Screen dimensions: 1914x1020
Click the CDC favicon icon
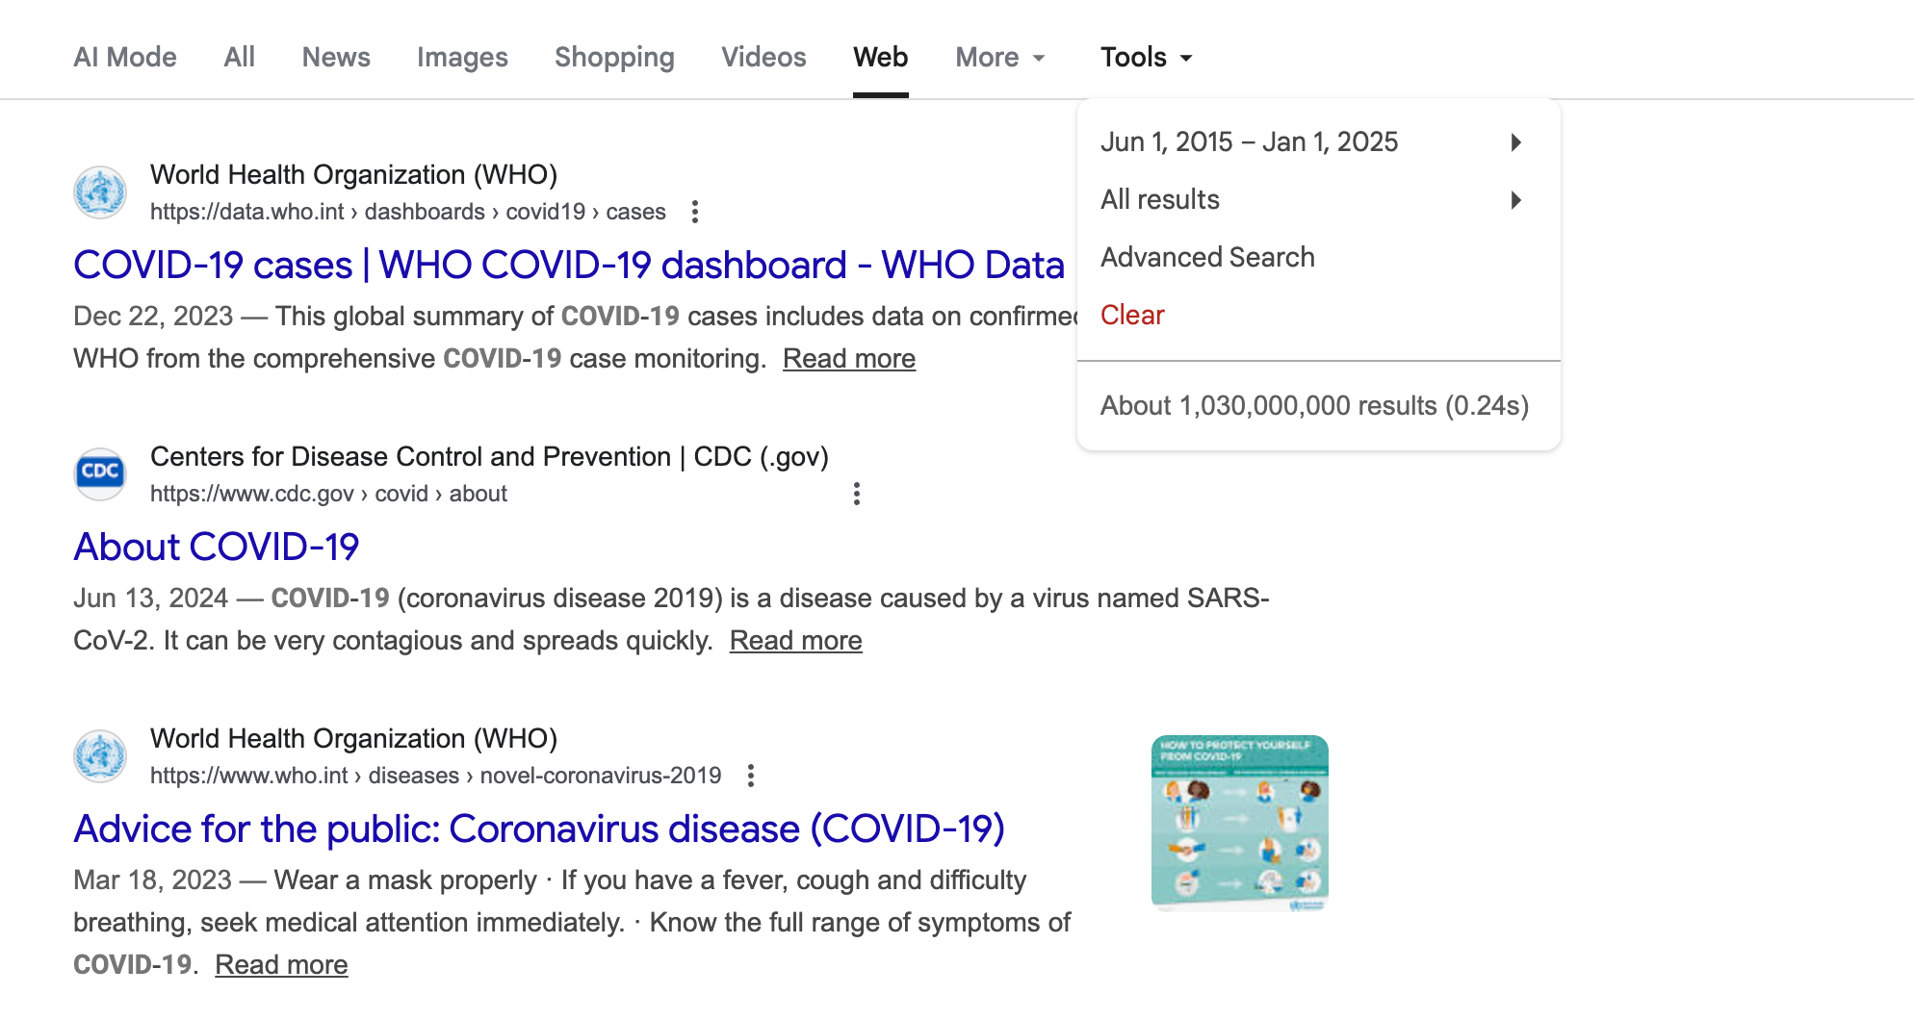(100, 472)
